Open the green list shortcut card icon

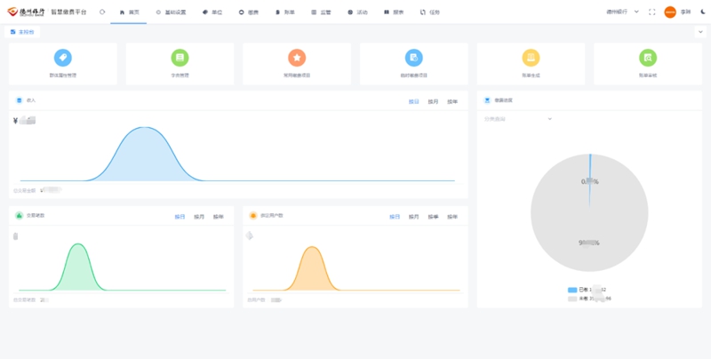180,58
